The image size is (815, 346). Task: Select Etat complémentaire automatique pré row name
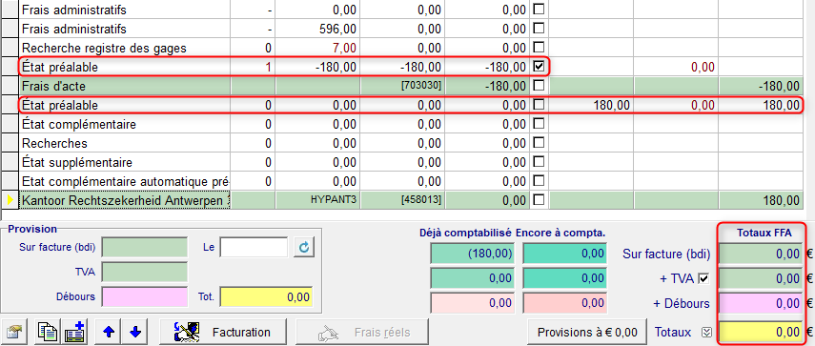(125, 181)
